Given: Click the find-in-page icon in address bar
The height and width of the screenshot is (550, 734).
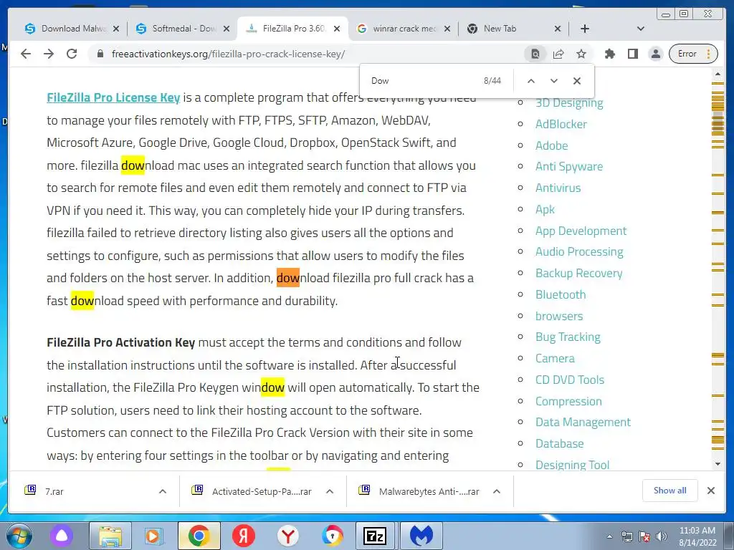Looking at the screenshot, I should coord(535,54).
